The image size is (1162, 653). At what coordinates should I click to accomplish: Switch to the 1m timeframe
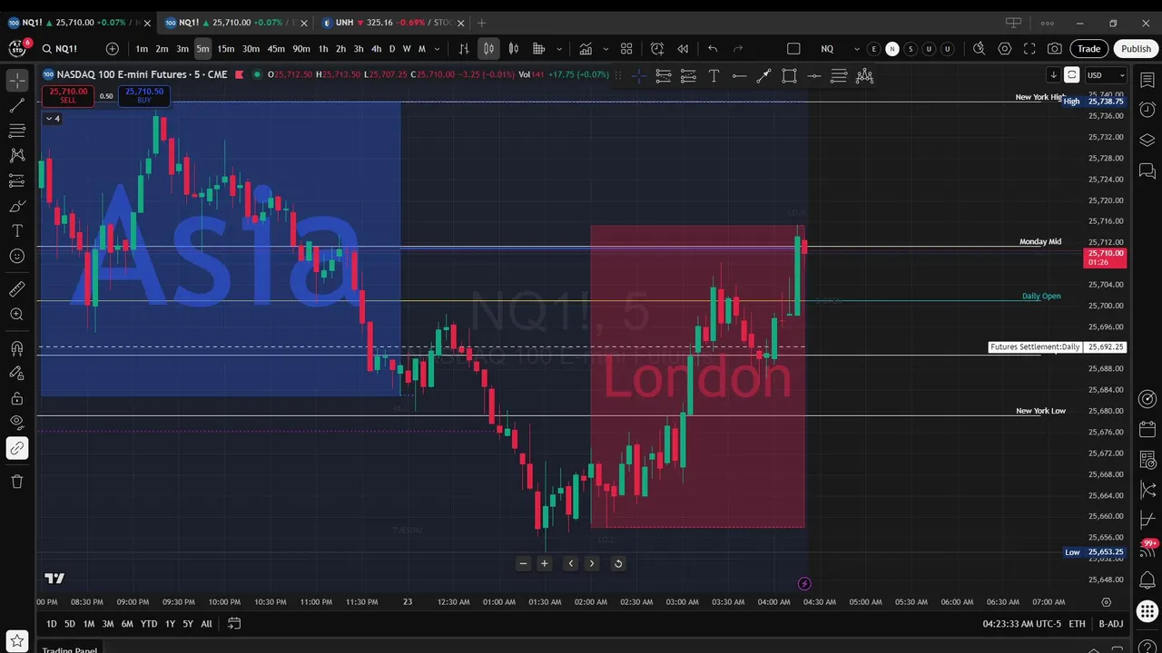[142, 49]
